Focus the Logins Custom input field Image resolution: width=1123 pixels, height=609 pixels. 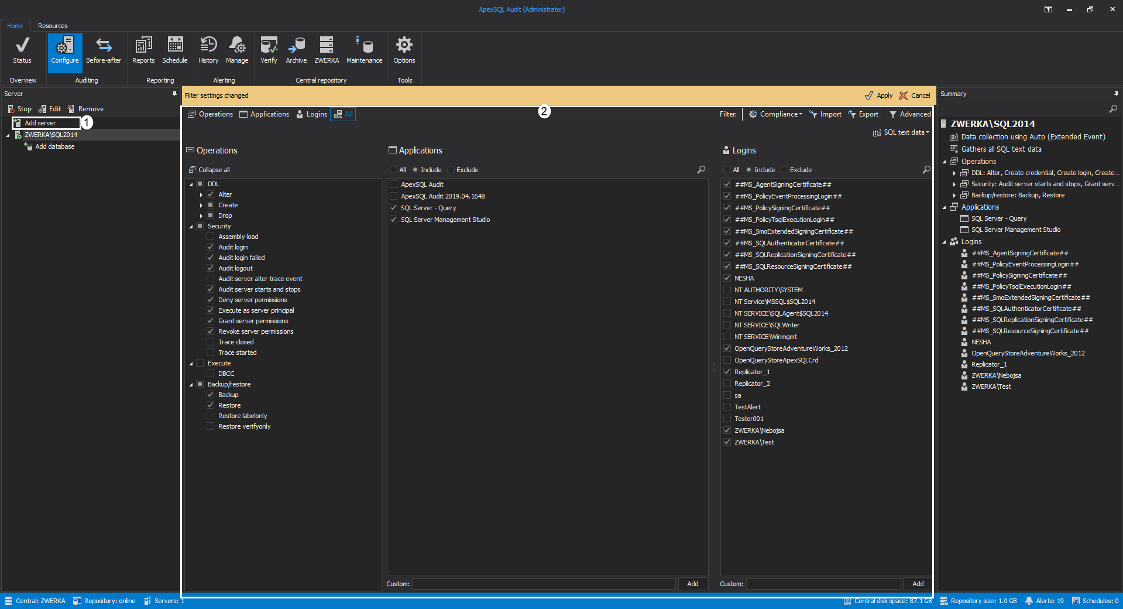(x=823, y=584)
